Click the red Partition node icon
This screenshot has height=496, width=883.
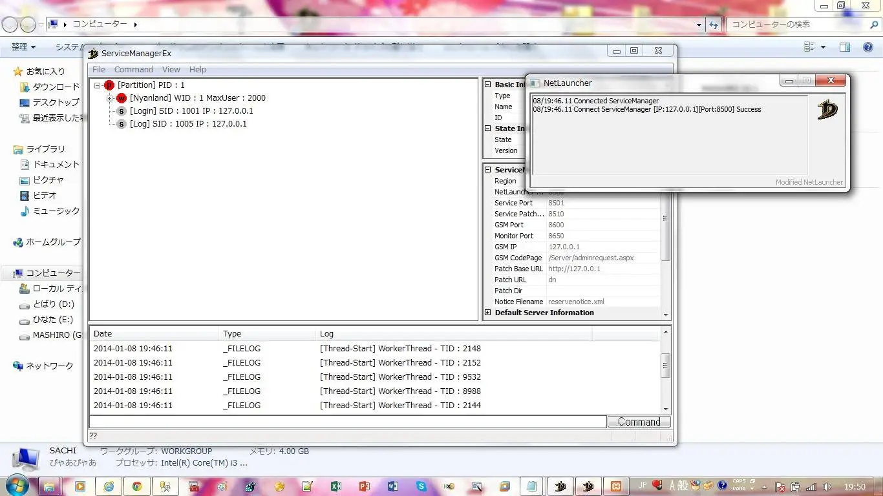tap(109, 85)
